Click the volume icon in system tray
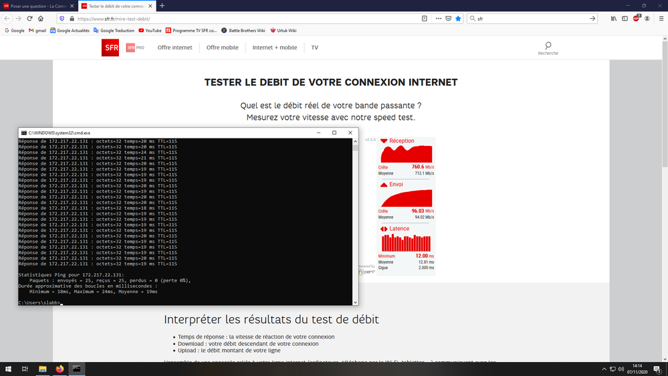 [x=621, y=369]
